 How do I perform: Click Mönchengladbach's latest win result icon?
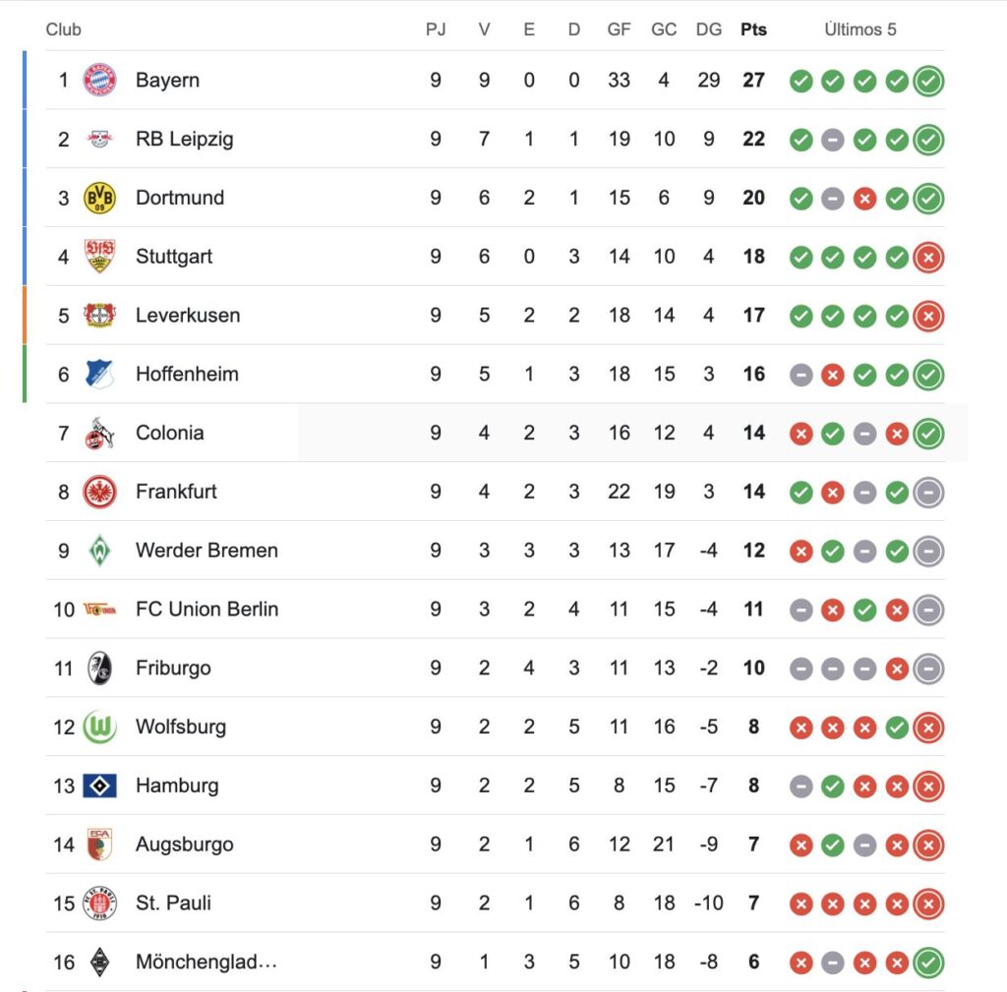point(928,963)
